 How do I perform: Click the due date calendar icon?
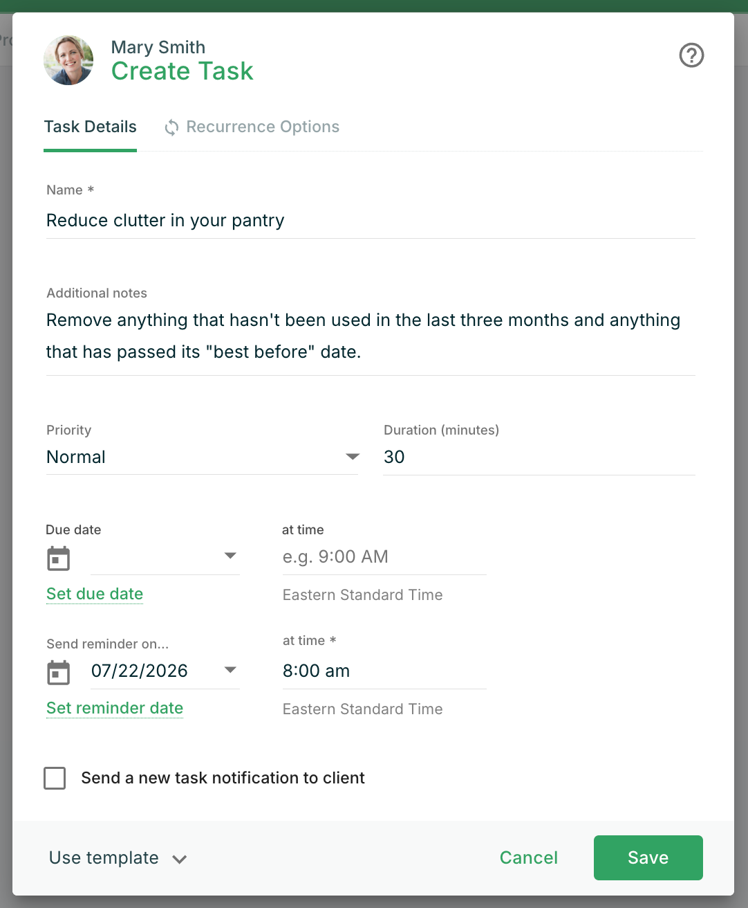point(59,559)
